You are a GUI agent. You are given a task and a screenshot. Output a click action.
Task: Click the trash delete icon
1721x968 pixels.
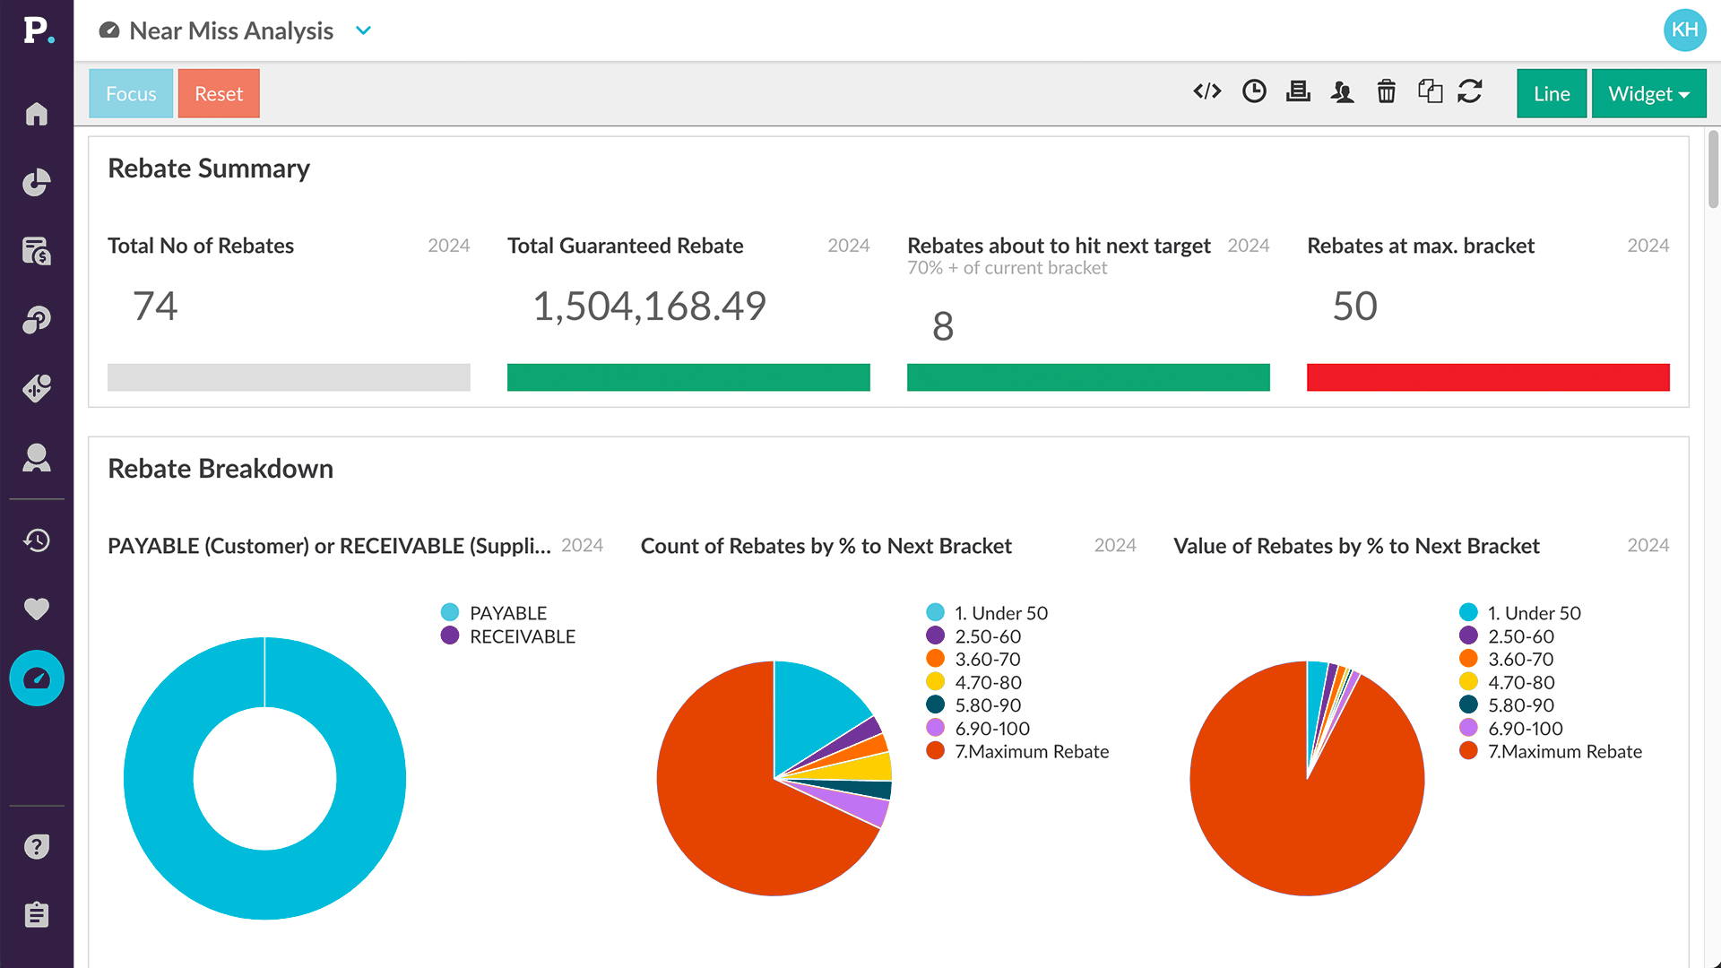point(1386,91)
